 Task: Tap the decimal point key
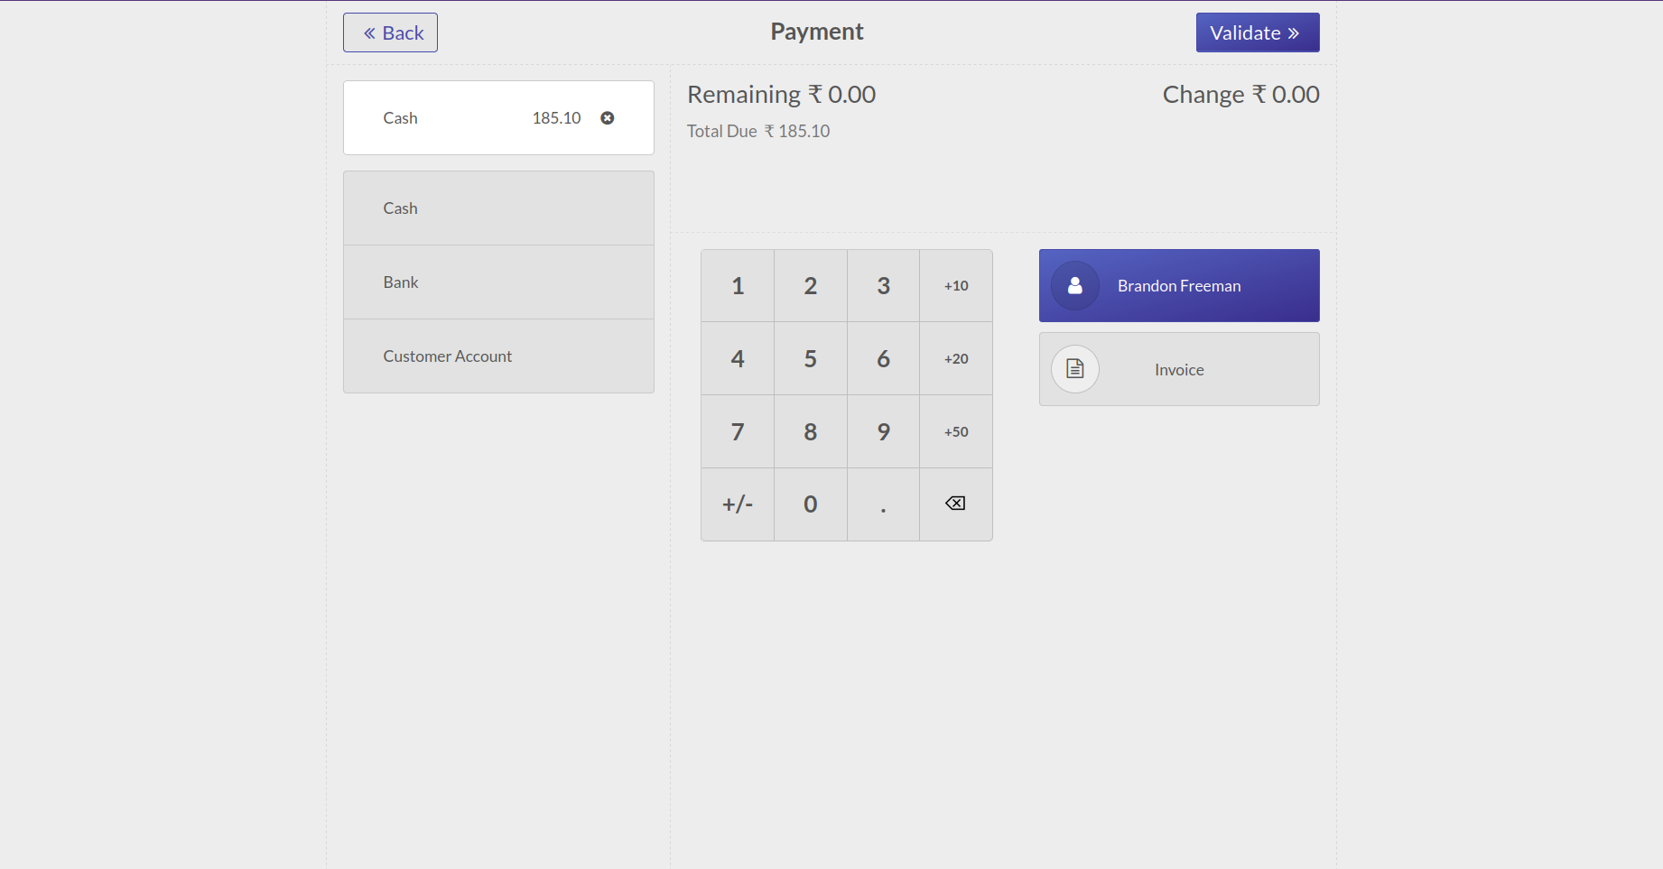884,504
